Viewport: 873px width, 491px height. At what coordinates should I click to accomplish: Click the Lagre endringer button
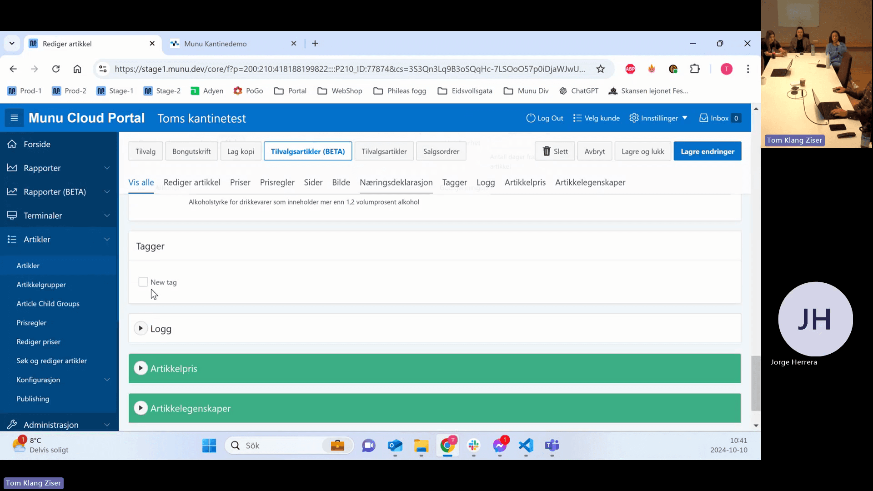707,151
